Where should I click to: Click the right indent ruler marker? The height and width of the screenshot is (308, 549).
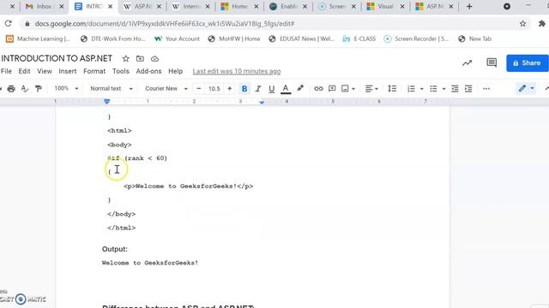click(262, 103)
